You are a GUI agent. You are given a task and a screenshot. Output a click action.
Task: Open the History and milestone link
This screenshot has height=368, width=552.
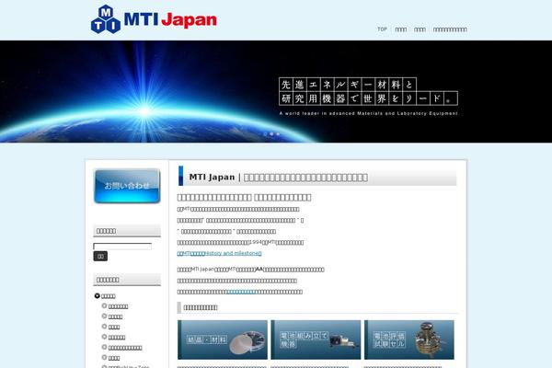[219, 253]
